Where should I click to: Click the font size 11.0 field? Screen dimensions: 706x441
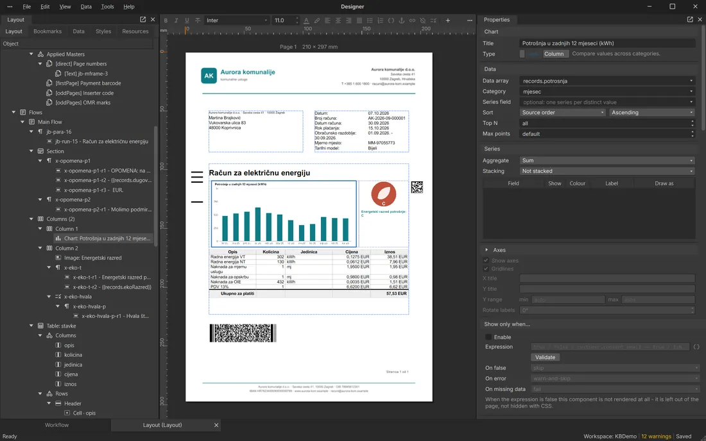(x=286, y=21)
